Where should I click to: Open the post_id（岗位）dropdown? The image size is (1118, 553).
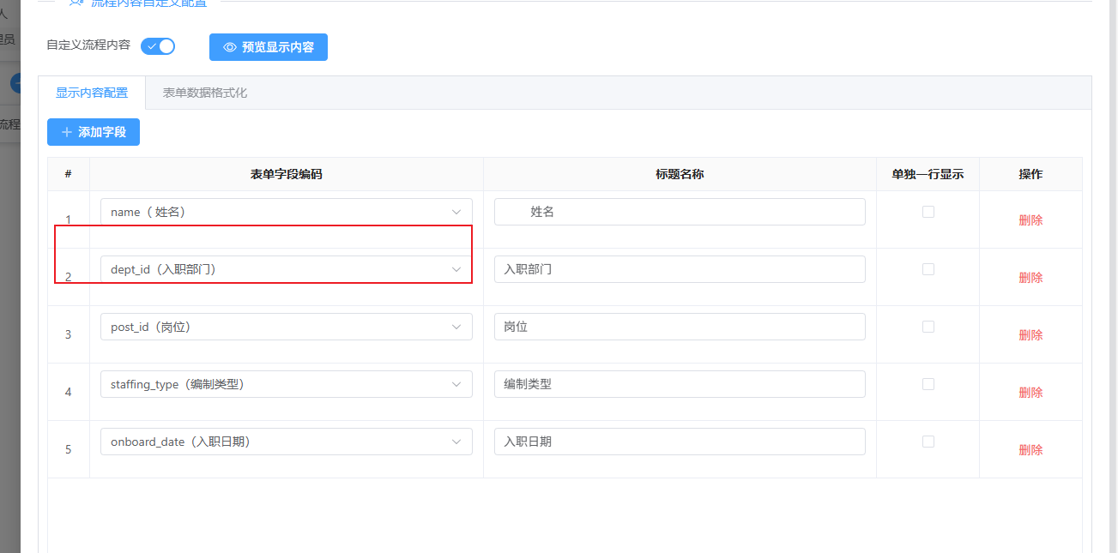tap(286, 327)
